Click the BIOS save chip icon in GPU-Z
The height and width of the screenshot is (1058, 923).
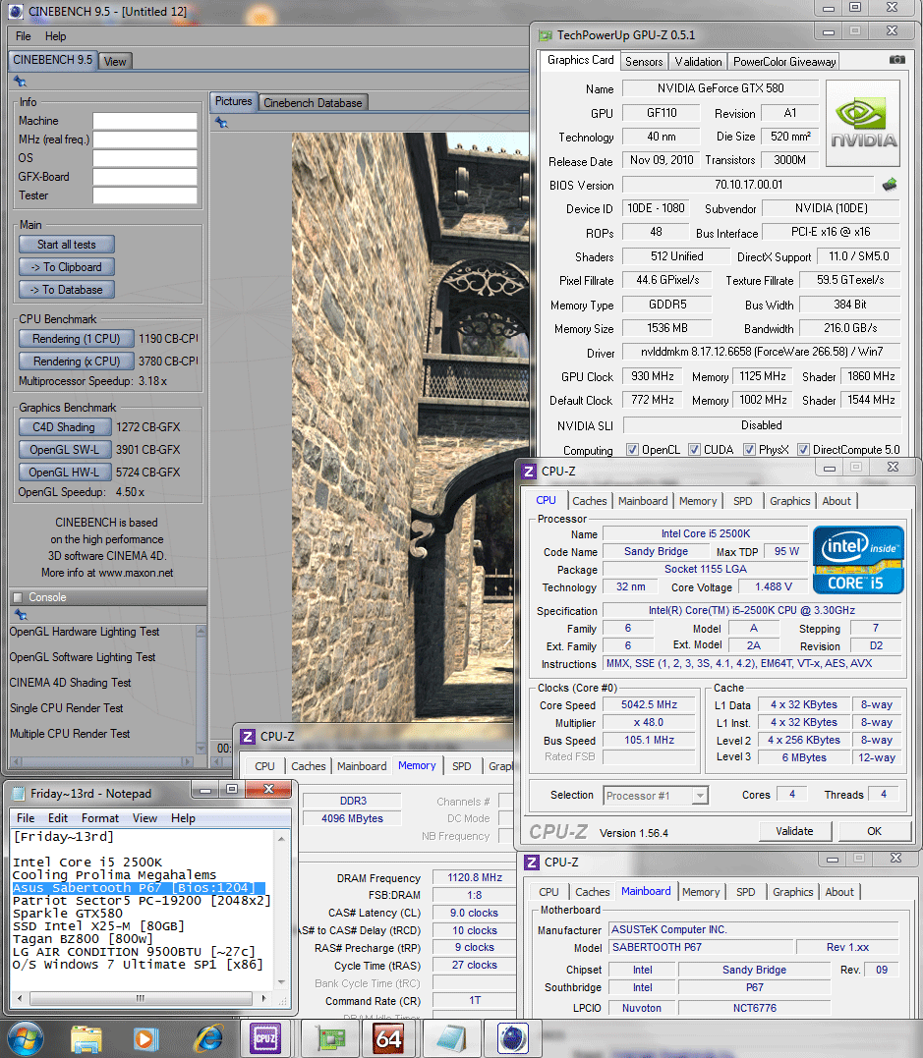(890, 185)
